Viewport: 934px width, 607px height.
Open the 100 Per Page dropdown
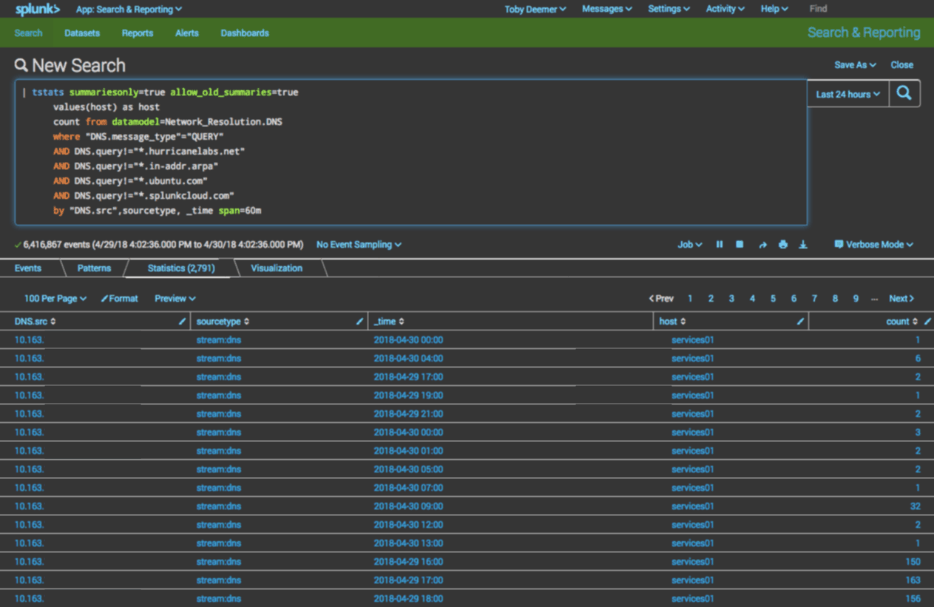click(x=55, y=299)
